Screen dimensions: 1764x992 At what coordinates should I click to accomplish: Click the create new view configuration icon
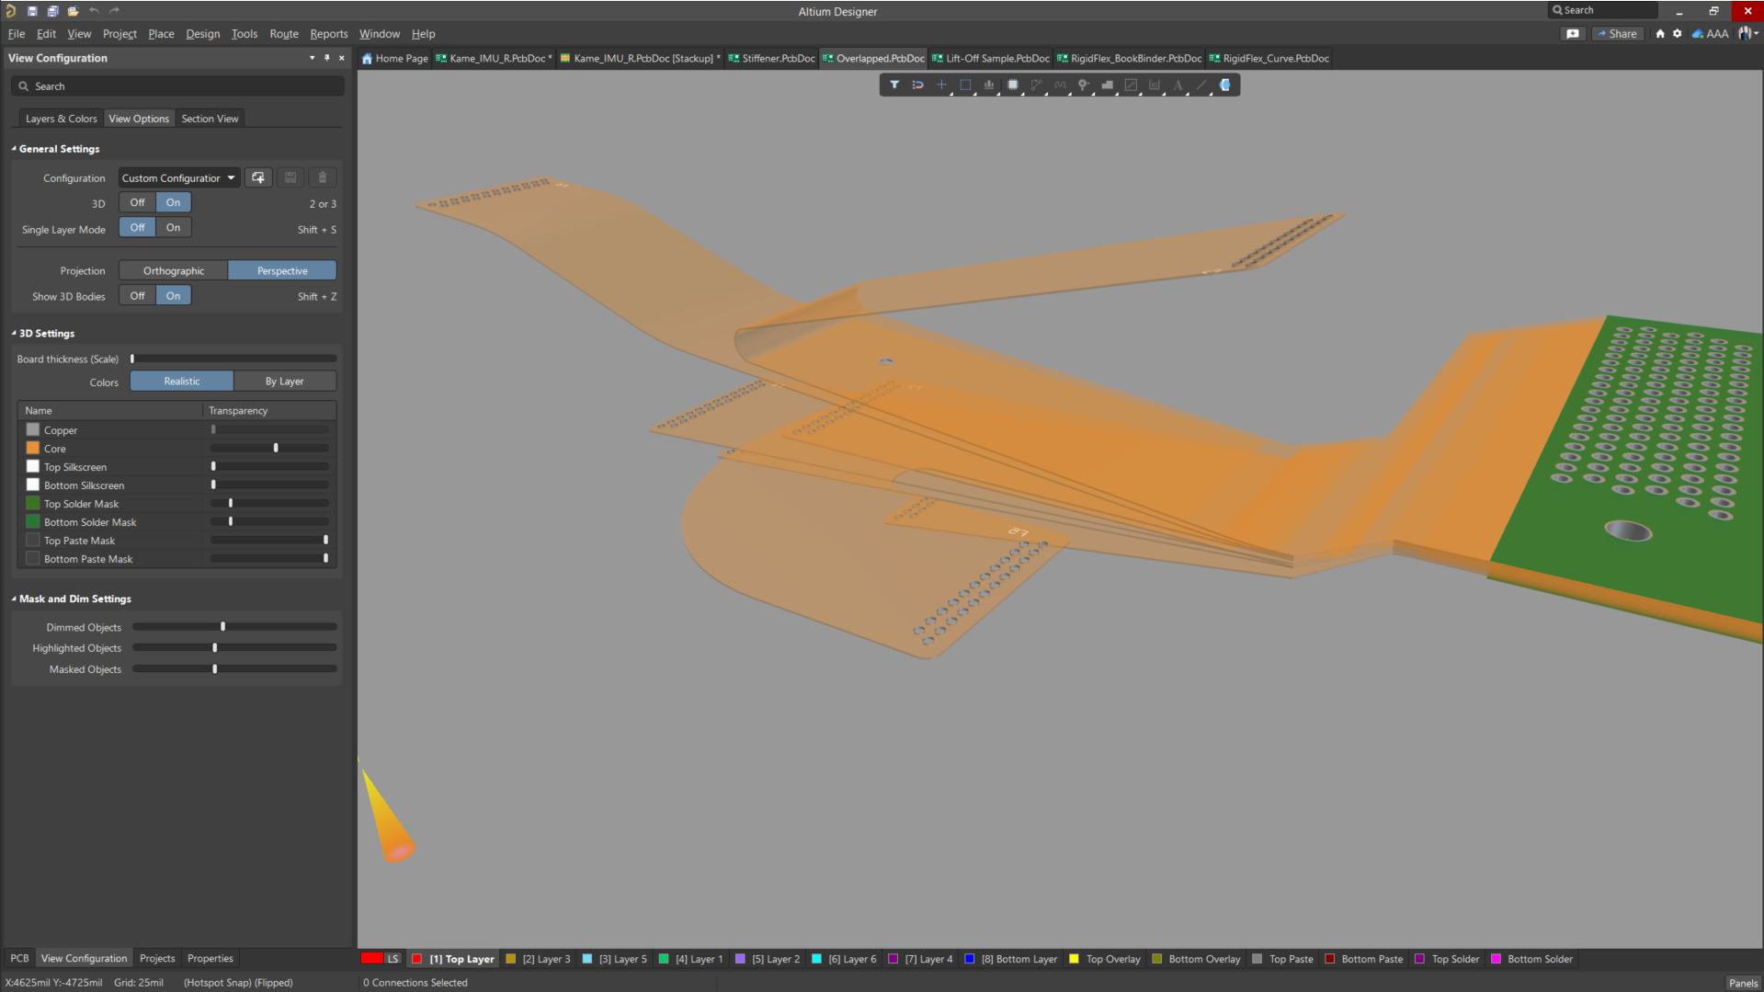[258, 177]
